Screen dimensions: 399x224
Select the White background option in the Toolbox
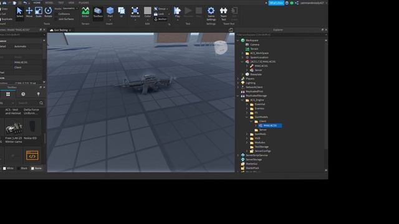tap(8, 168)
